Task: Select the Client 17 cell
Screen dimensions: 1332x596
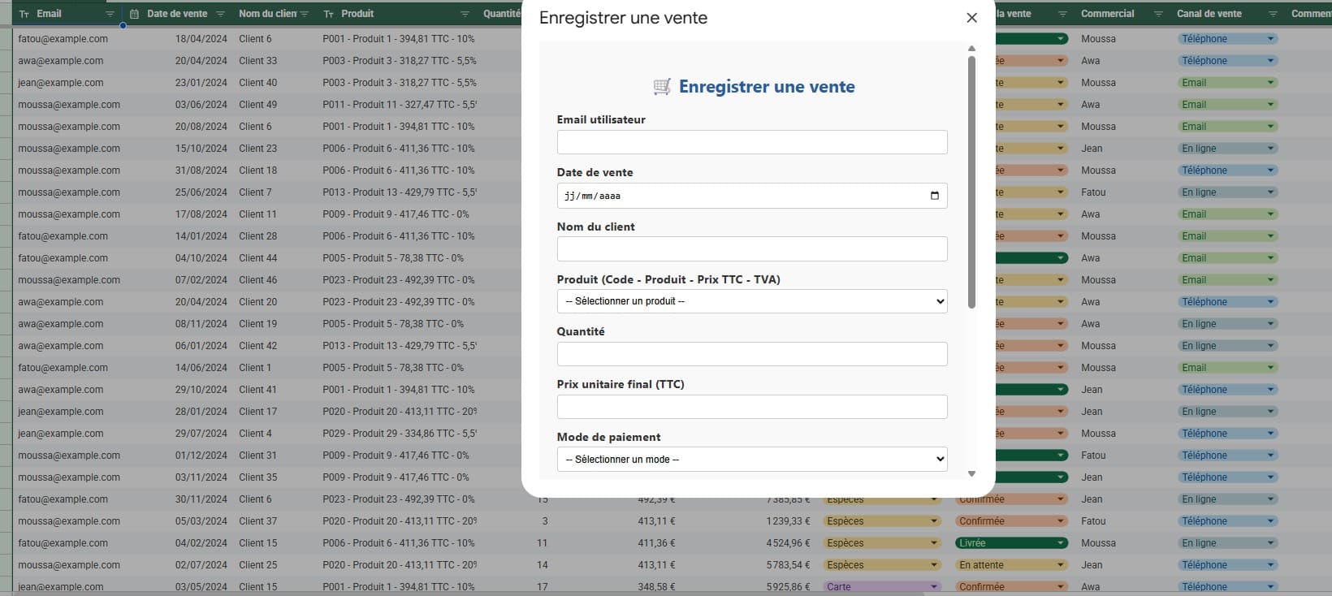Action: 257,412
